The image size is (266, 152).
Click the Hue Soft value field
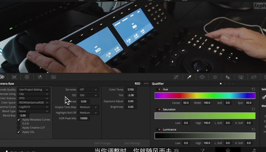click(228, 103)
